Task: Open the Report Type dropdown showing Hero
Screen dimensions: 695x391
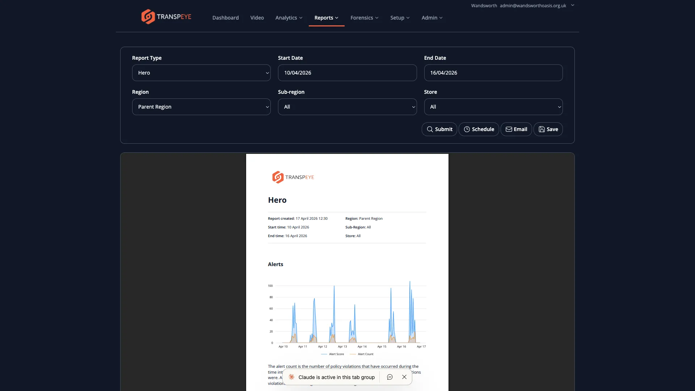Action: [x=201, y=72]
